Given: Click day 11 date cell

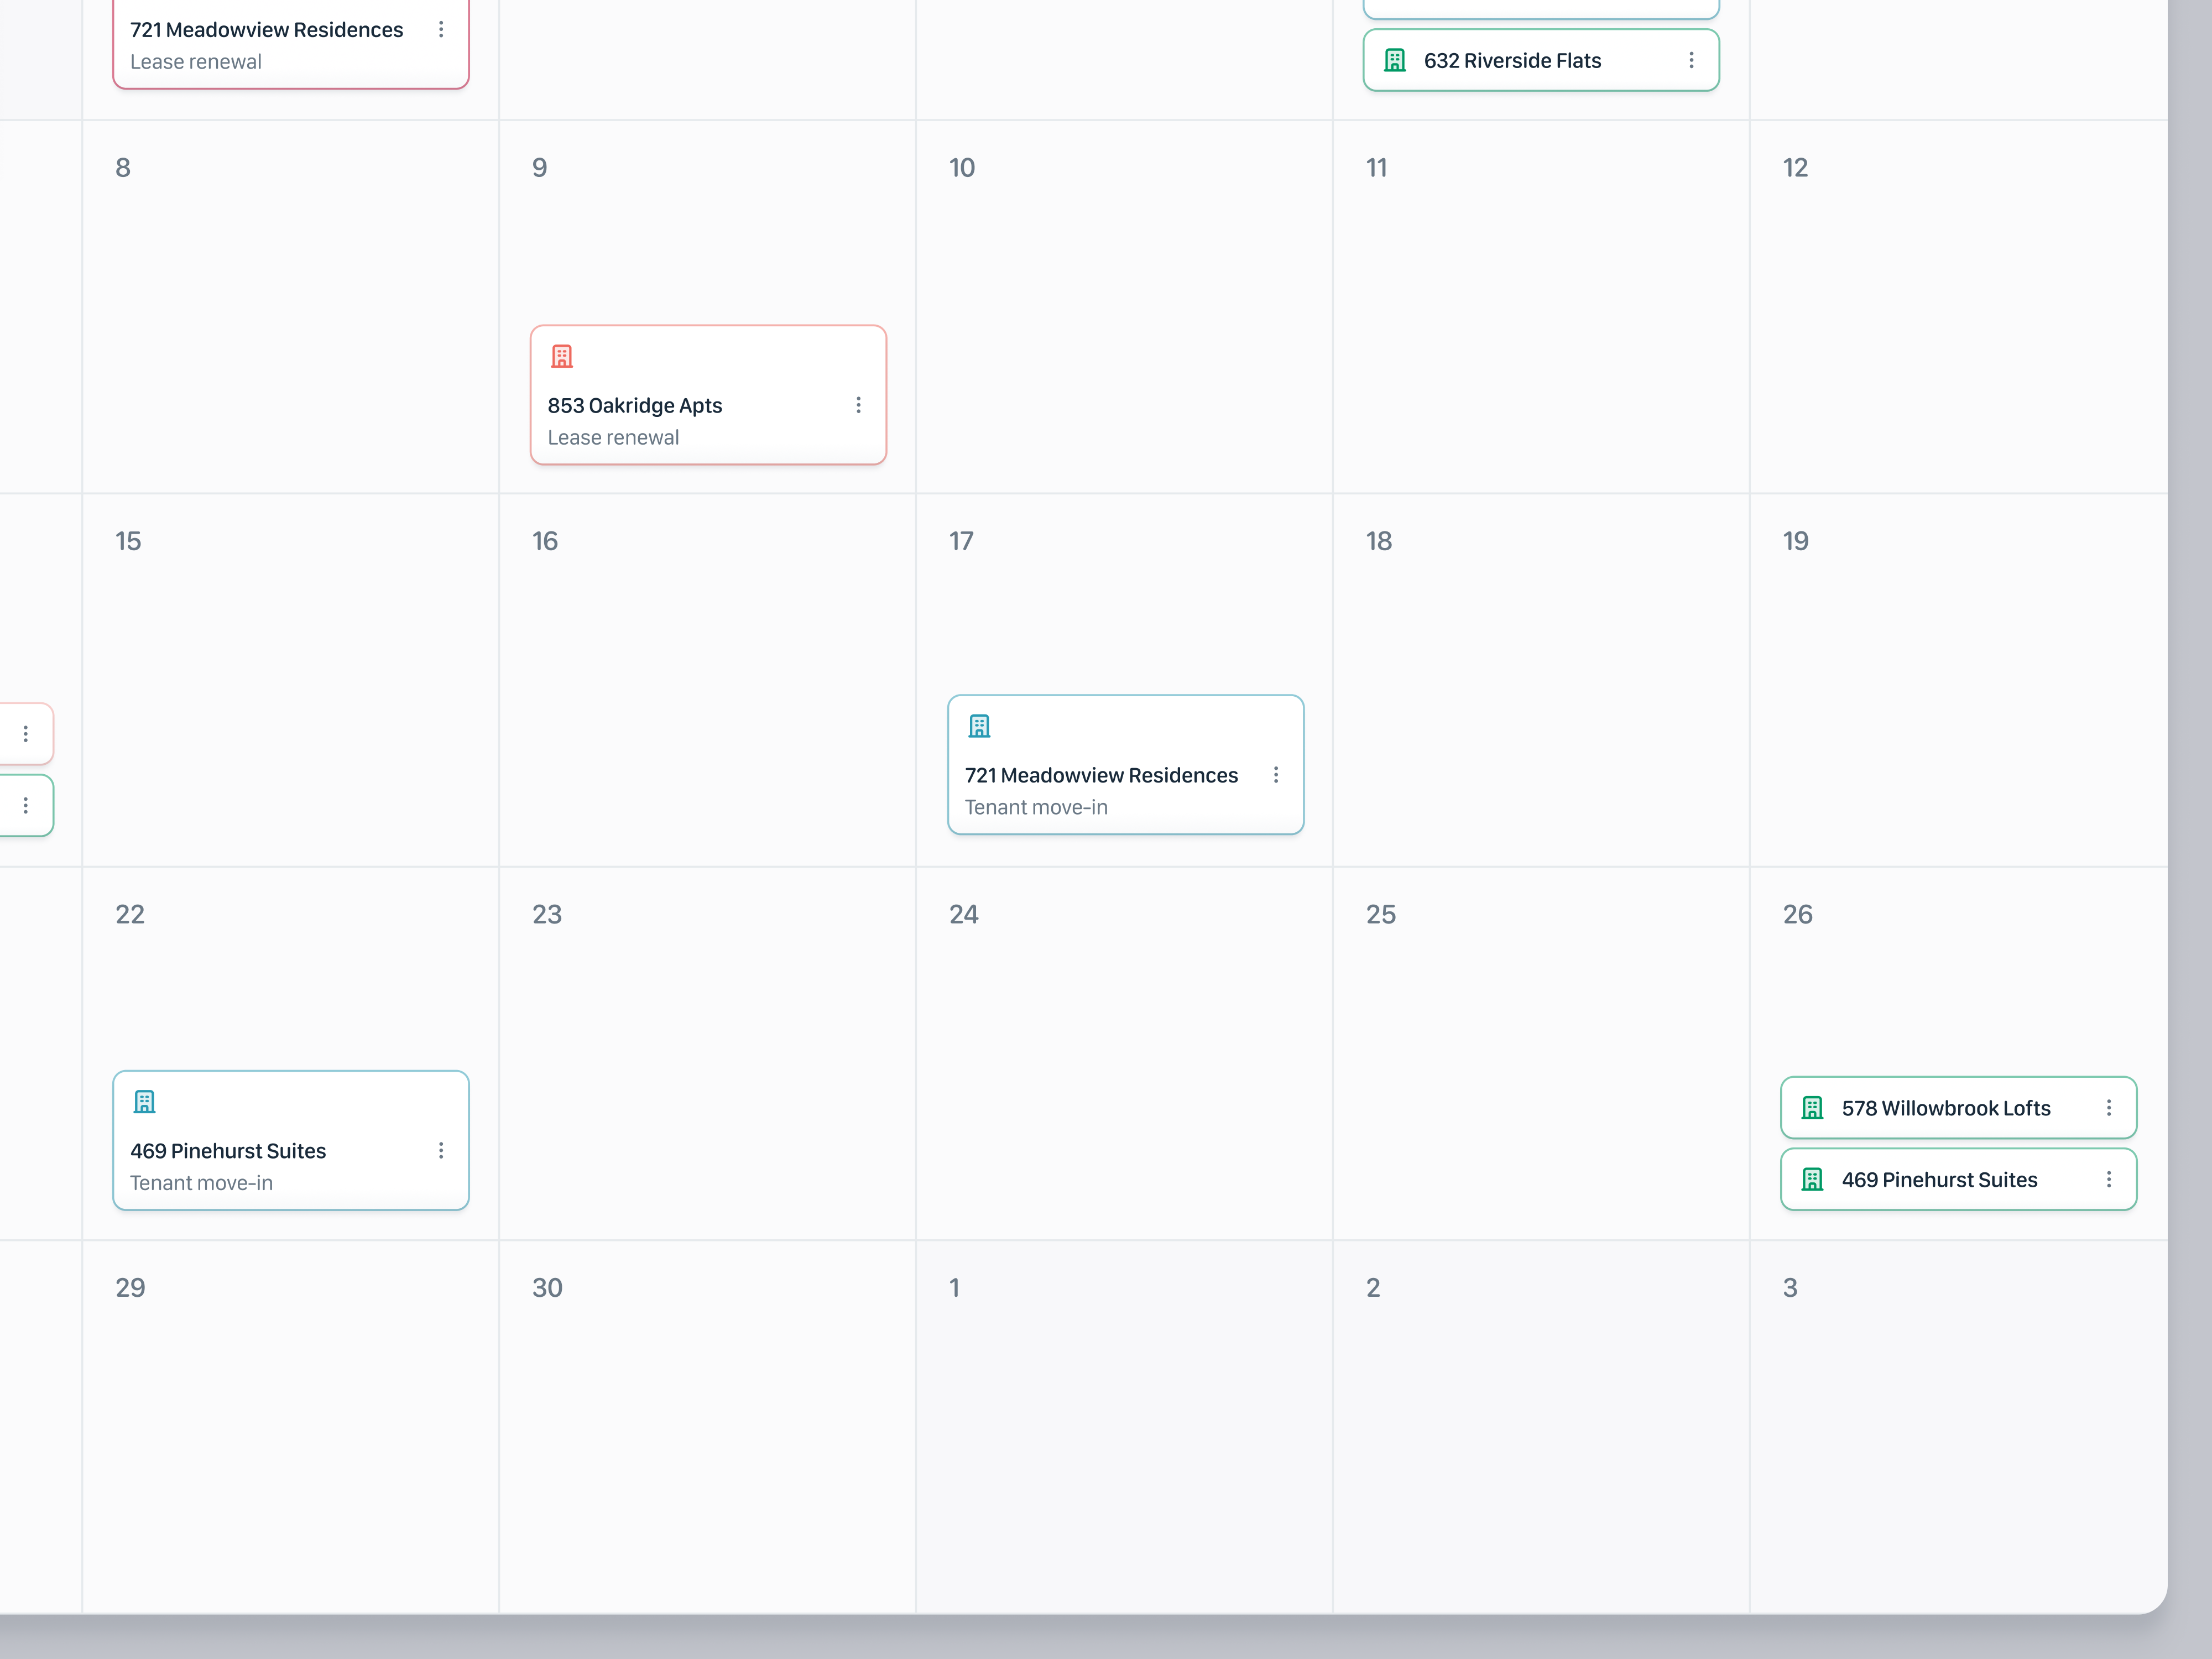Looking at the screenshot, I should 1540,306.
